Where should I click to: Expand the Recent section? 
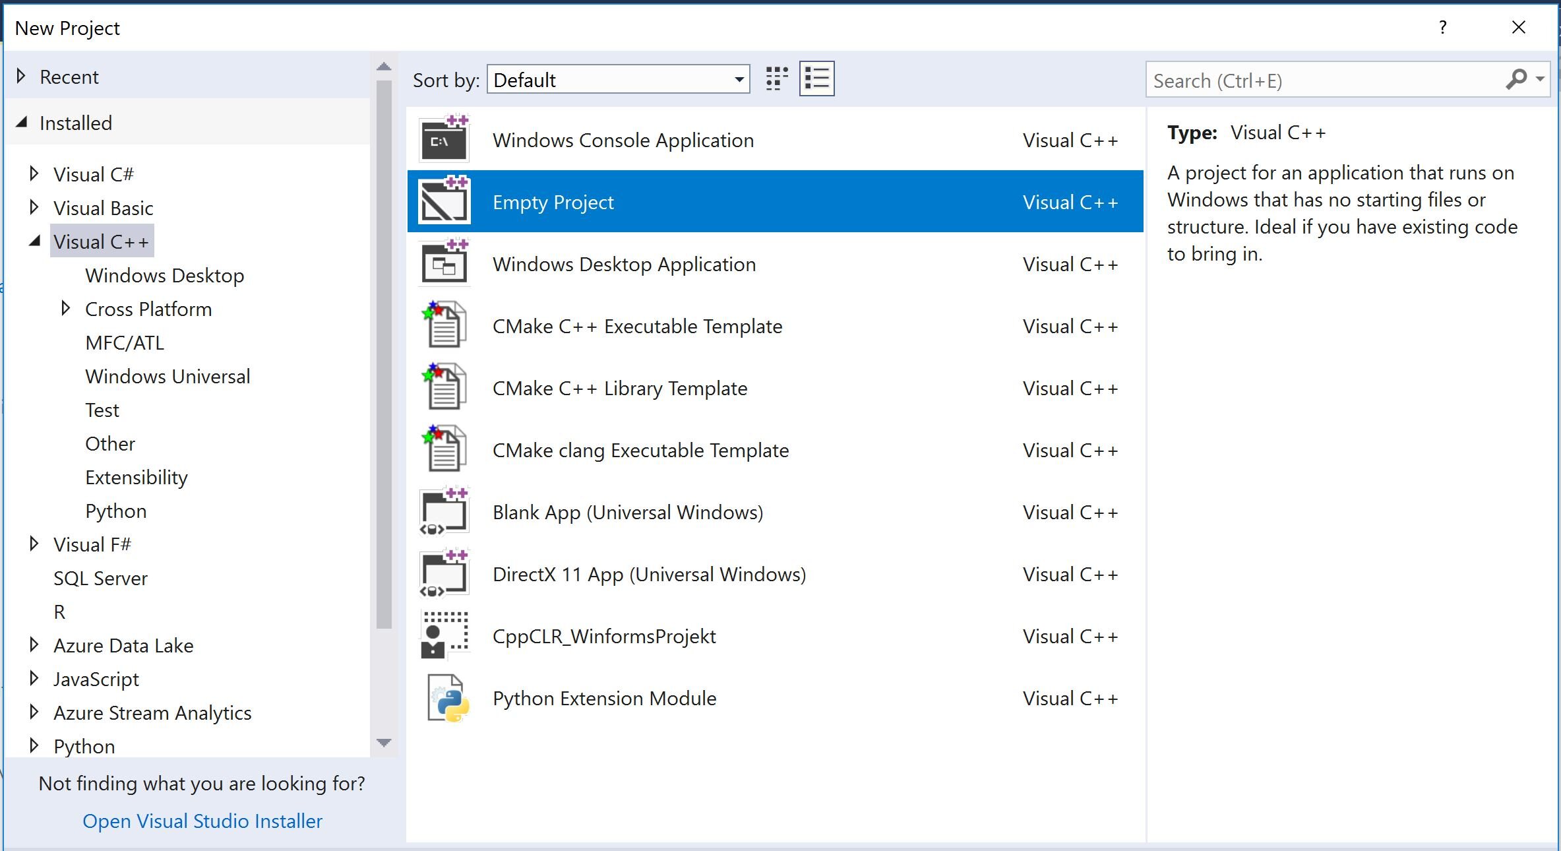click(21, 77)
